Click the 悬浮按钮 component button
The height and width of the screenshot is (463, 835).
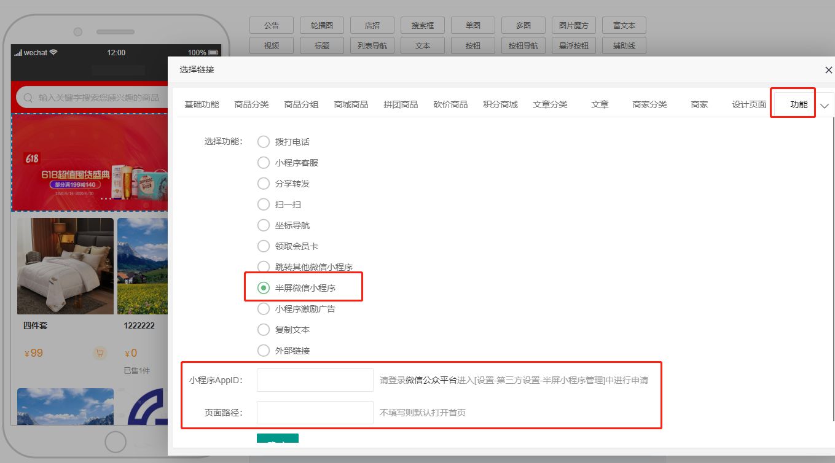coord(574,46)
